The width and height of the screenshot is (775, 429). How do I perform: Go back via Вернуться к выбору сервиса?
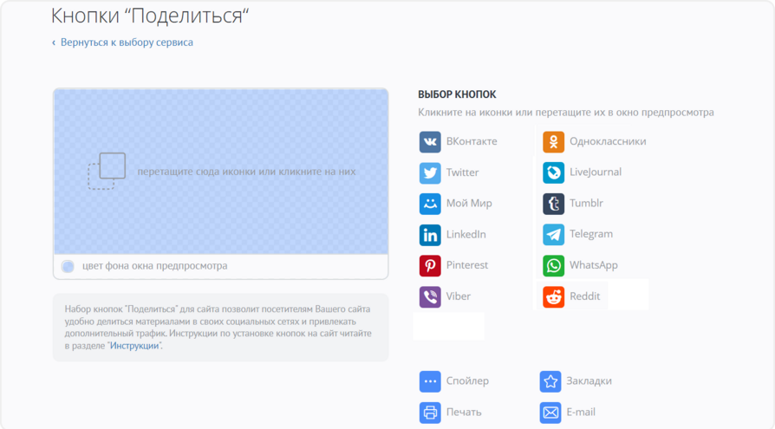coord(127,42)
